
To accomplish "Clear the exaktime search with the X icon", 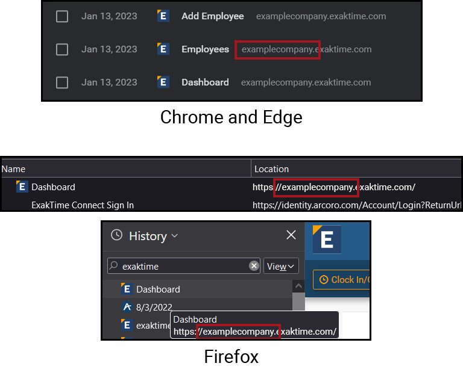I will point(254,266).
